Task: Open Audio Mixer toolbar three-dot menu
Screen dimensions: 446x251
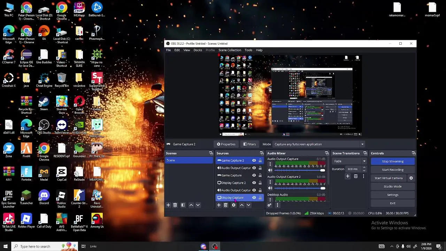Action: (277, 205)
